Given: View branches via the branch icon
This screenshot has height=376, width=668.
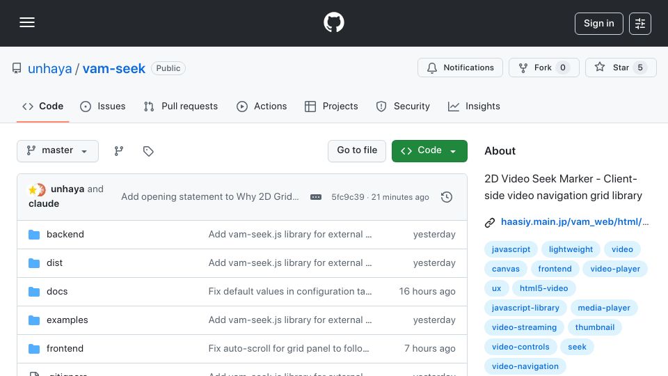Looking at the screenshot, I should 119,151.
